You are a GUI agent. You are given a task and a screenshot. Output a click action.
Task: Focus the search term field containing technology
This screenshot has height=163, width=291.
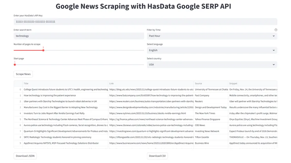[79, 36]
